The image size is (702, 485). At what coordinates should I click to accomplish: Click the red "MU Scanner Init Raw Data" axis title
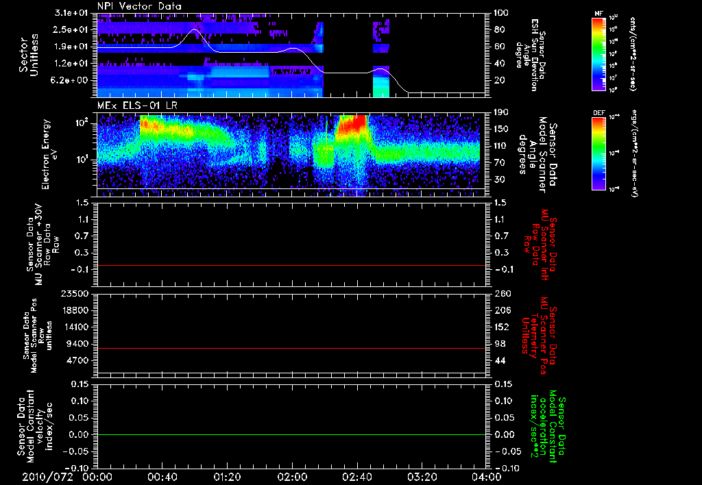[x=542, y=245]
